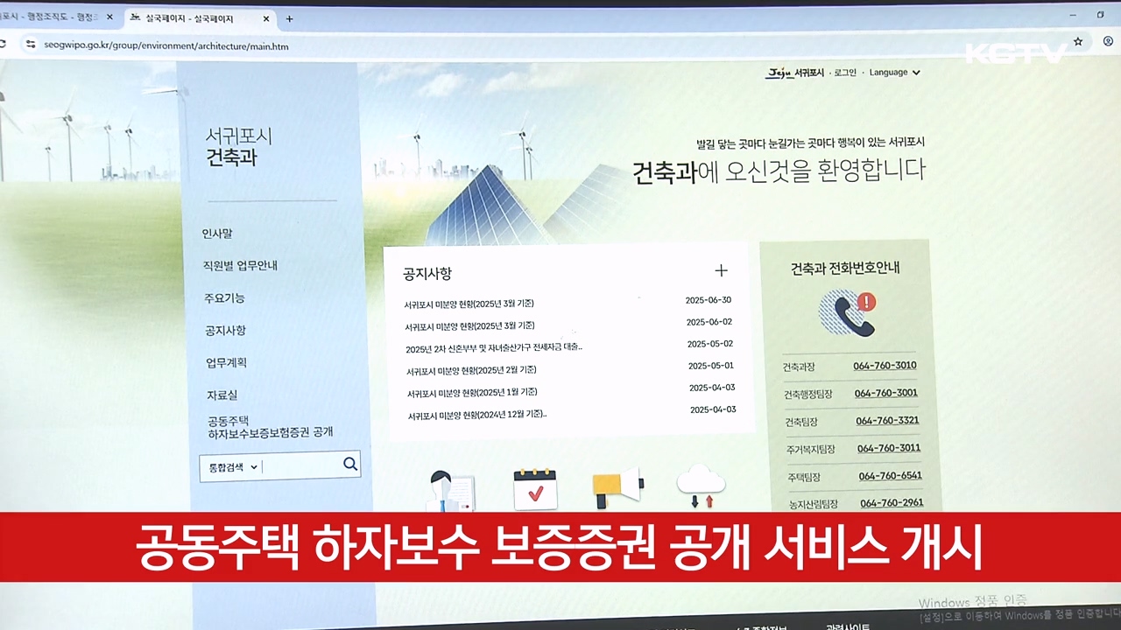Click the browser reload icon
The width and height of the screenshot is (1121, 630).
[4, 41]
